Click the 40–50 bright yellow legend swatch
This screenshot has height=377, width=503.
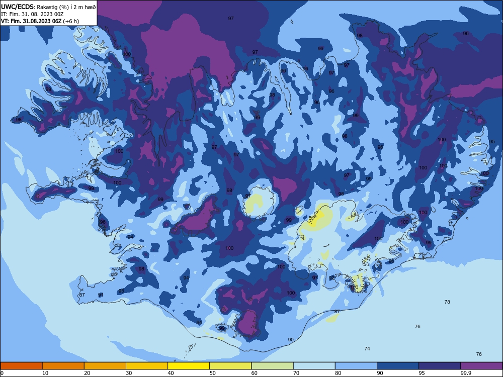189,366
